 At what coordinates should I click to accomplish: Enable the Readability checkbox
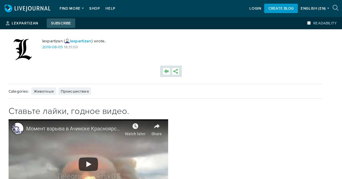click(x=309, y=23)
